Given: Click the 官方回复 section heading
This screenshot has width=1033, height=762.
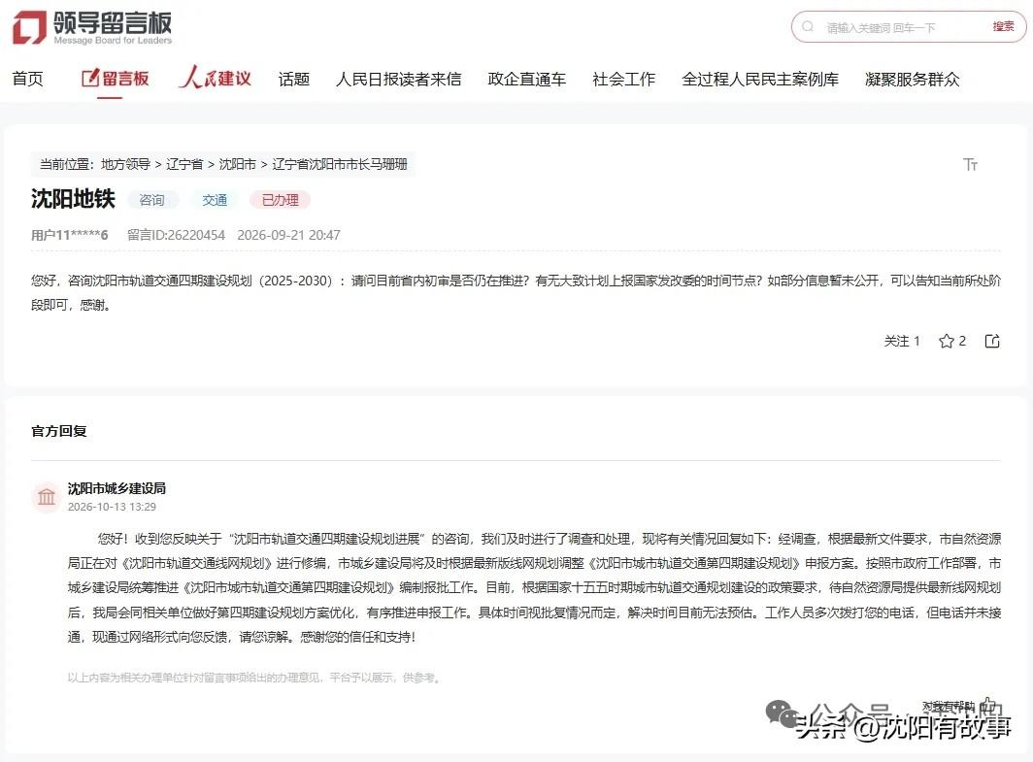Looking at the screenshot, I should [58, 431].
